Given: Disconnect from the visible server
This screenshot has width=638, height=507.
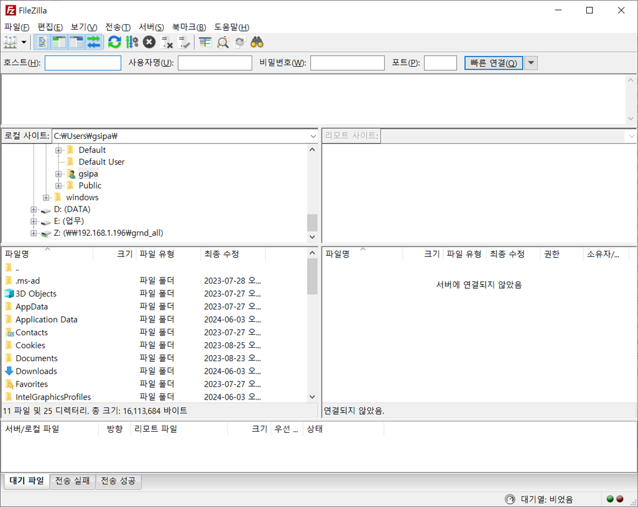Looking at the screenshot, I should [166, 42].
